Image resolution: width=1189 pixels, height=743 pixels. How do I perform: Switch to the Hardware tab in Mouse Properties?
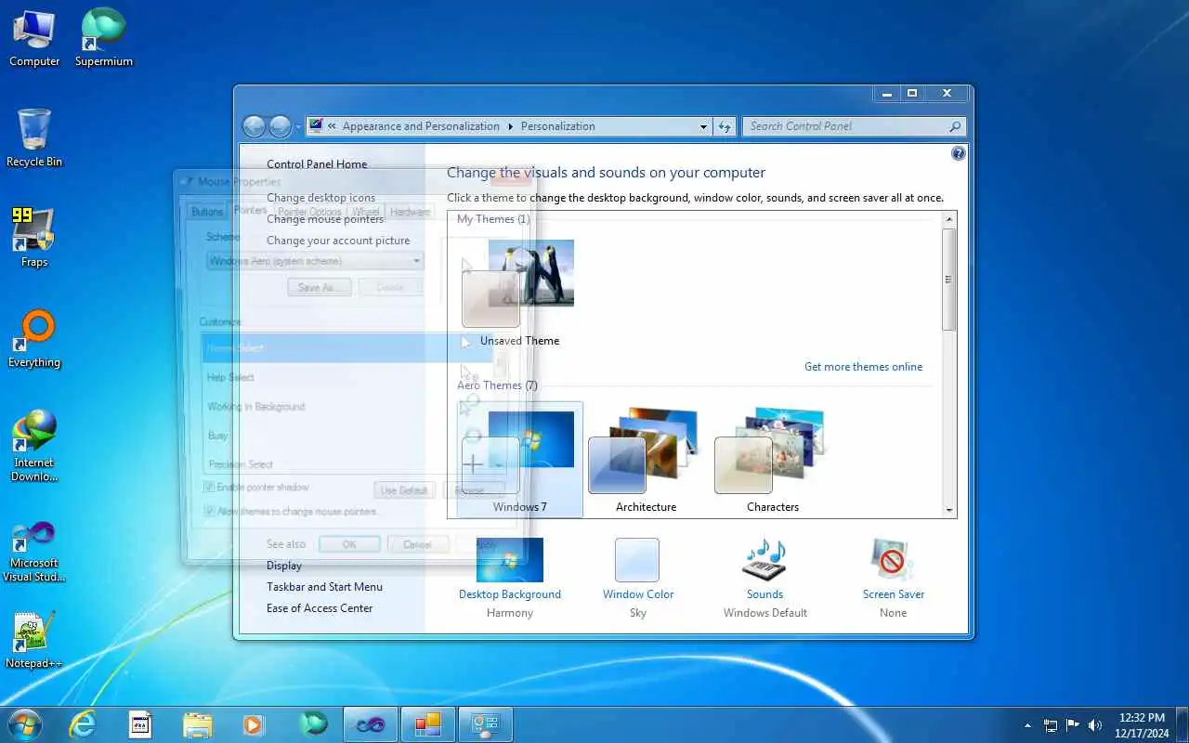pos(410,212)
